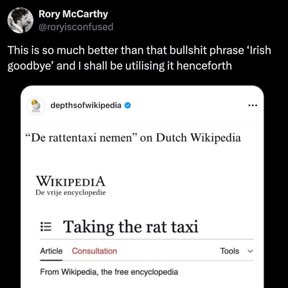Toggle the table of contents list icon
This screenshot has width=288, height=288.
click(x=45, y=227)
